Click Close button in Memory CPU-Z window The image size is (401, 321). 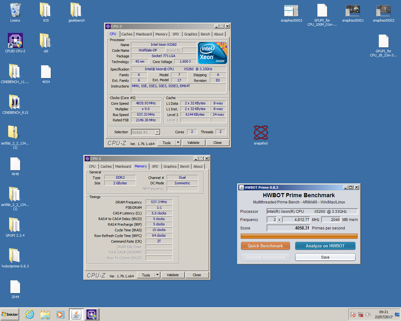(x=197, y=275)
